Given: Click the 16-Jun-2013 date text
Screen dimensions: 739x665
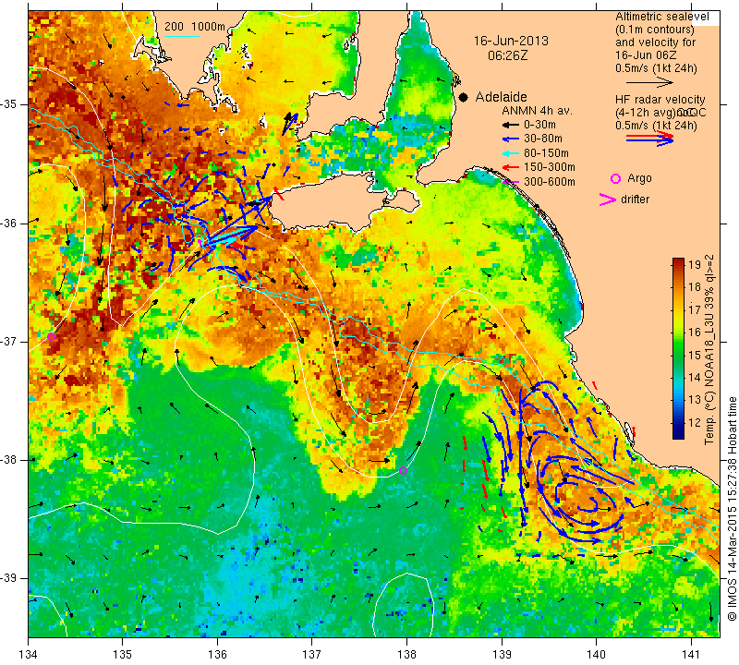Looking at the screenshot, I should click(511, 41).
